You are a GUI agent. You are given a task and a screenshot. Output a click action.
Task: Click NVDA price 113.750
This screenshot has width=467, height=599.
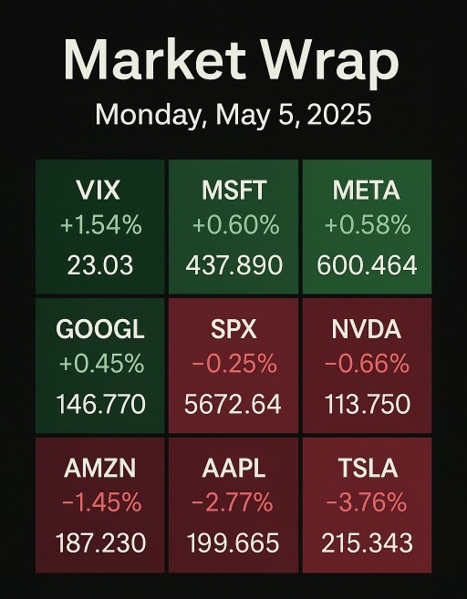(368, 404)
